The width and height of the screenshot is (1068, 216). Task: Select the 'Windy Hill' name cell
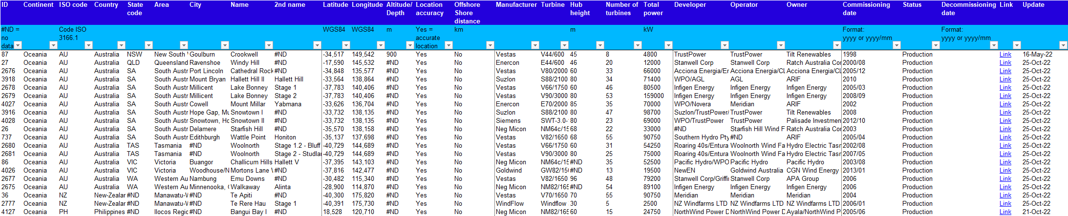(251, 63)
